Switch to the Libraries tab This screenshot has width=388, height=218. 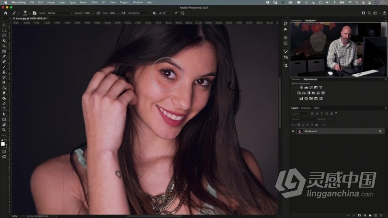point(296,79)
